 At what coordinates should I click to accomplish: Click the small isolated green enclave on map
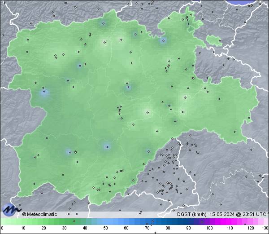tap(214, 40)
